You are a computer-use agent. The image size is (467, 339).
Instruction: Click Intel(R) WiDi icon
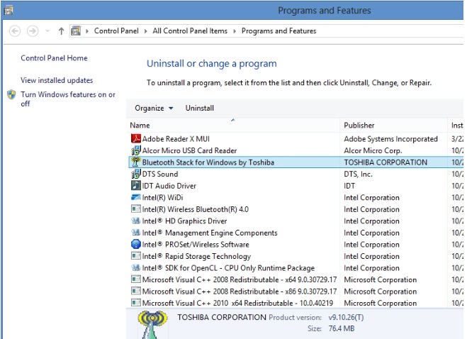coord(136,197)
